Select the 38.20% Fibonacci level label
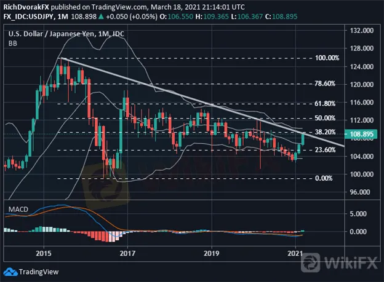The height and width of the screenshot is (282, 384). [325, 132]
